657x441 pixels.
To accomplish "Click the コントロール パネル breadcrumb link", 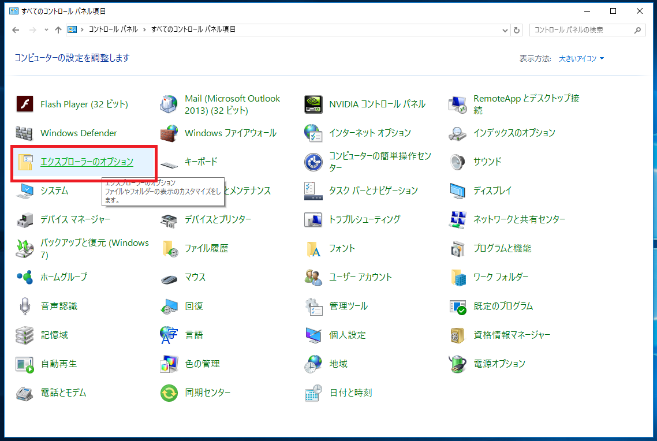I will coord(113,30).
